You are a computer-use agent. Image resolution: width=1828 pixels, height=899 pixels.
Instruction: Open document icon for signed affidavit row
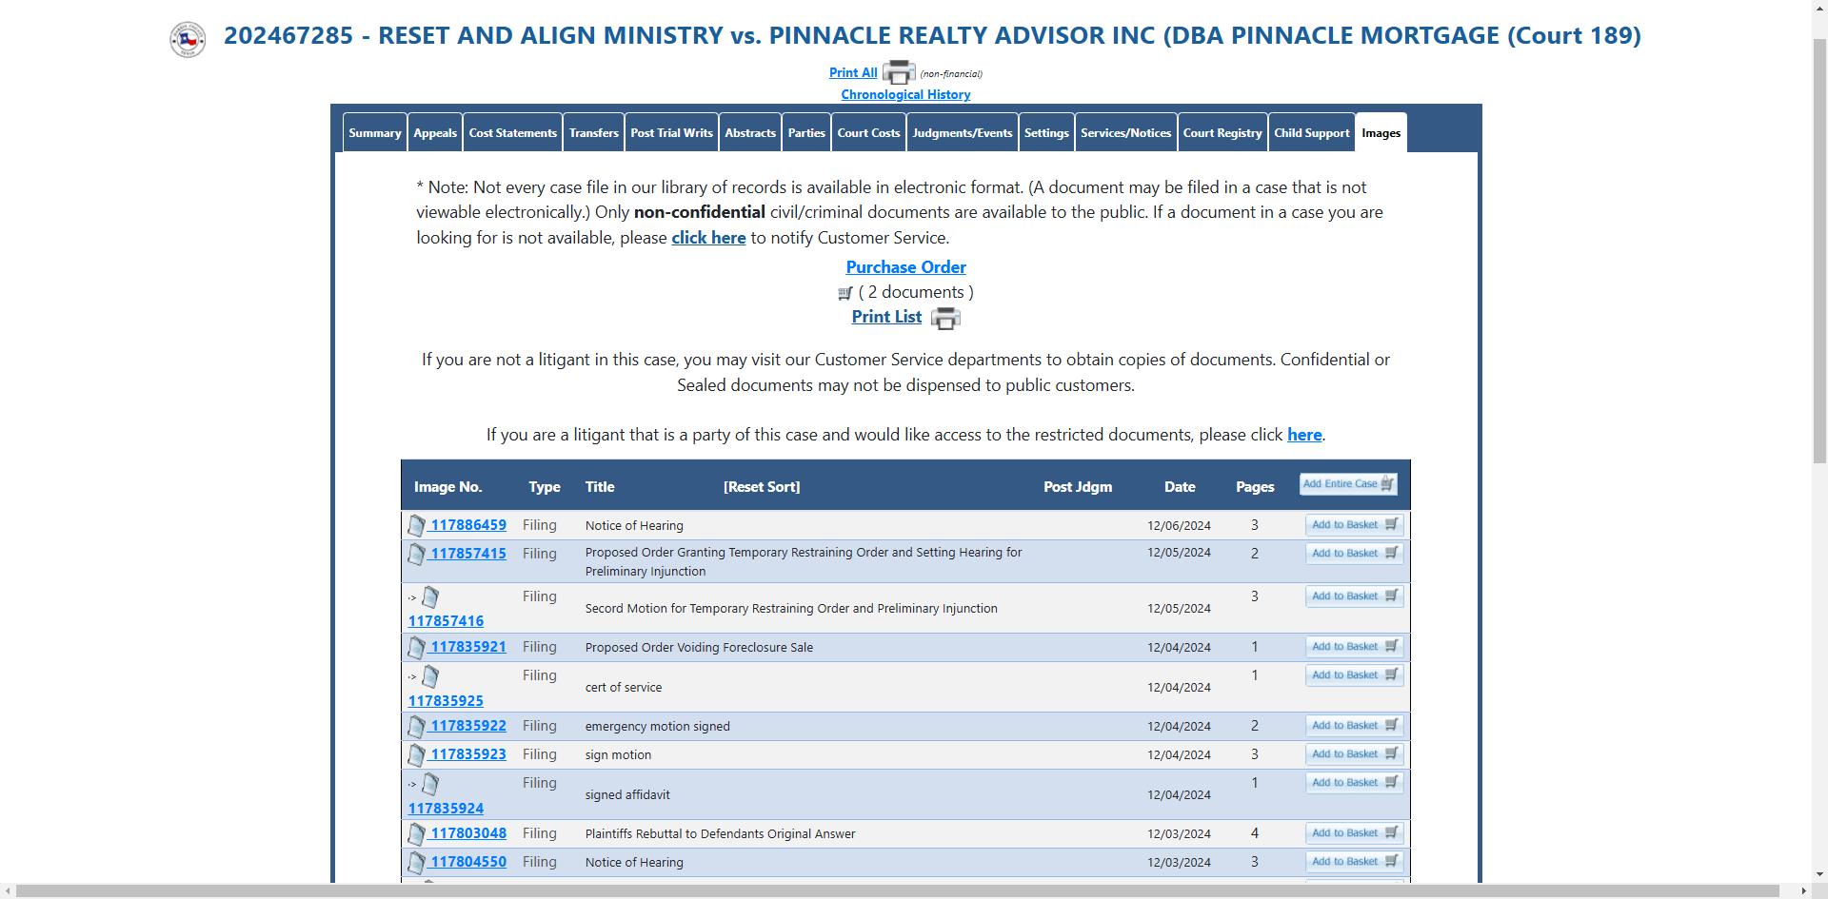[x=430, y=784]
